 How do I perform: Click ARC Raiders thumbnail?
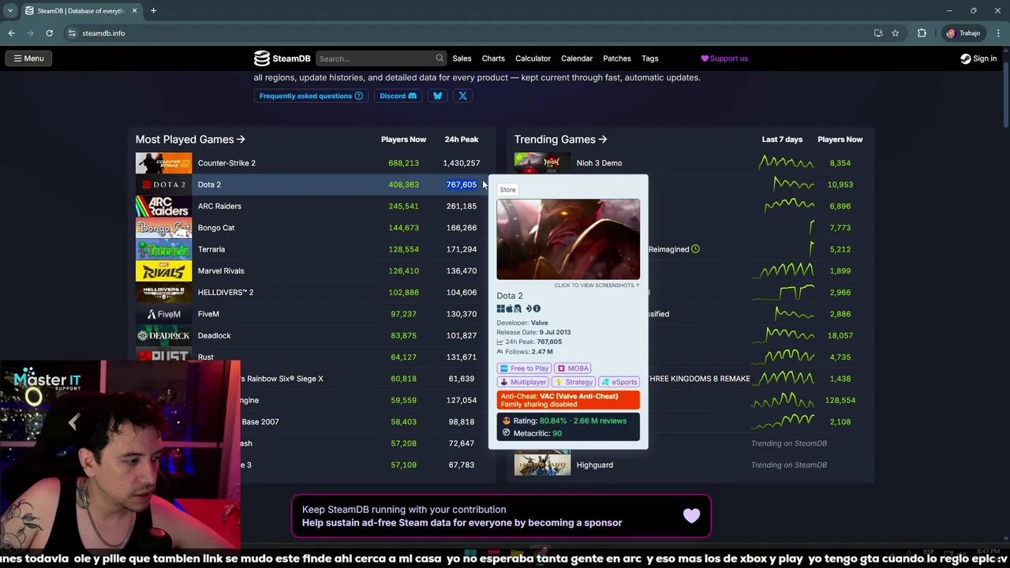pyautogui.click(x=163, y=206)
